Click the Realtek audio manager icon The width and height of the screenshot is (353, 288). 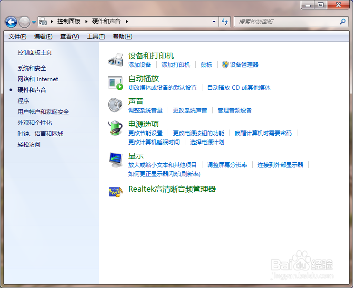(115, 192)
